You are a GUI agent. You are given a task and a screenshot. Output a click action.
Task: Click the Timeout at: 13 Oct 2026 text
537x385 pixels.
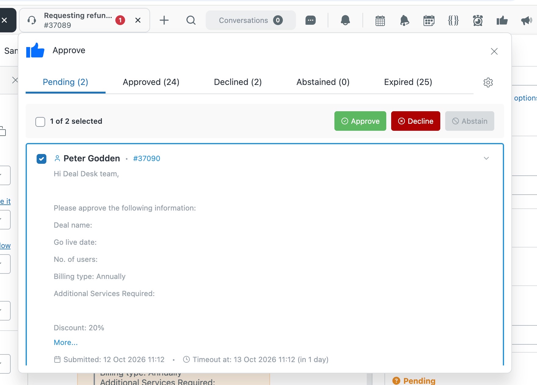coord(261,360)
